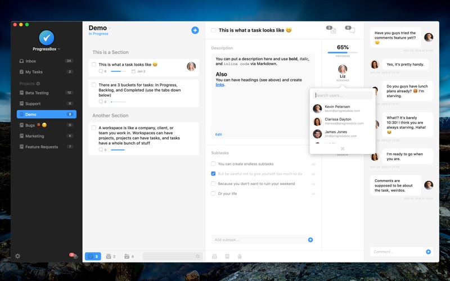Screen dimensions: 450x281
Task: Follow the 'links' hyperlink in description
Action: tap(220, 85)
